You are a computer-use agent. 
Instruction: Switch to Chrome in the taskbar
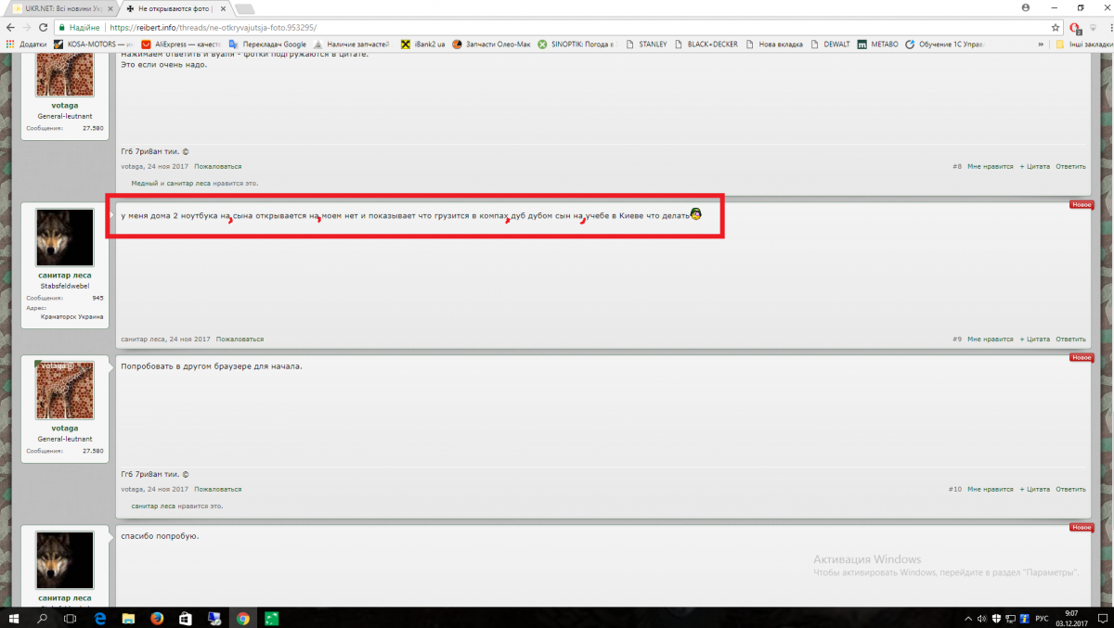point(243,618)
